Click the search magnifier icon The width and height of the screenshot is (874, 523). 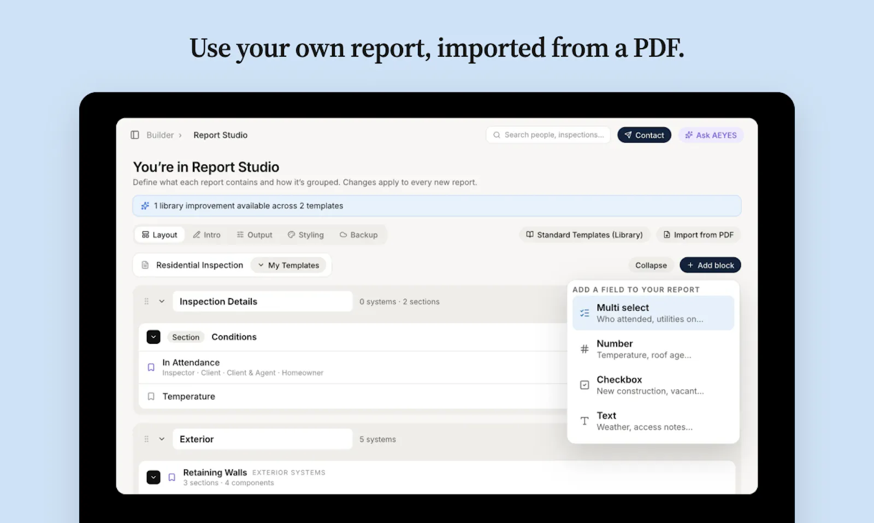click(x=497, y=135)
